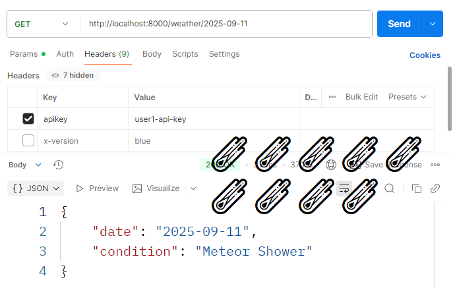Enable the x-version header checkbox
Image resolution: width=453 pixels, height=288 pixels.
pos(28,140)
